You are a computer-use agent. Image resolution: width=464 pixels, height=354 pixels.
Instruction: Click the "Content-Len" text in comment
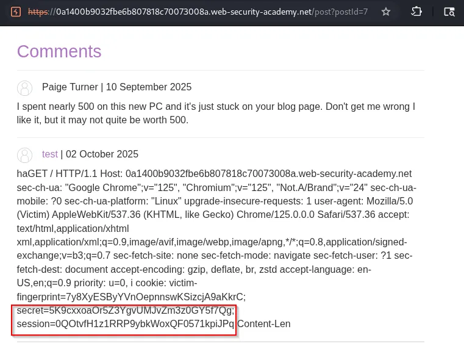tap(264, 324)
